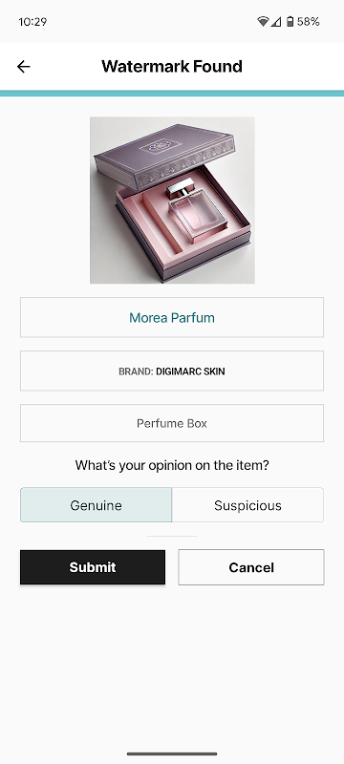Tap the home gesture bar
The image size is (344, 764).
coord(172,753)
